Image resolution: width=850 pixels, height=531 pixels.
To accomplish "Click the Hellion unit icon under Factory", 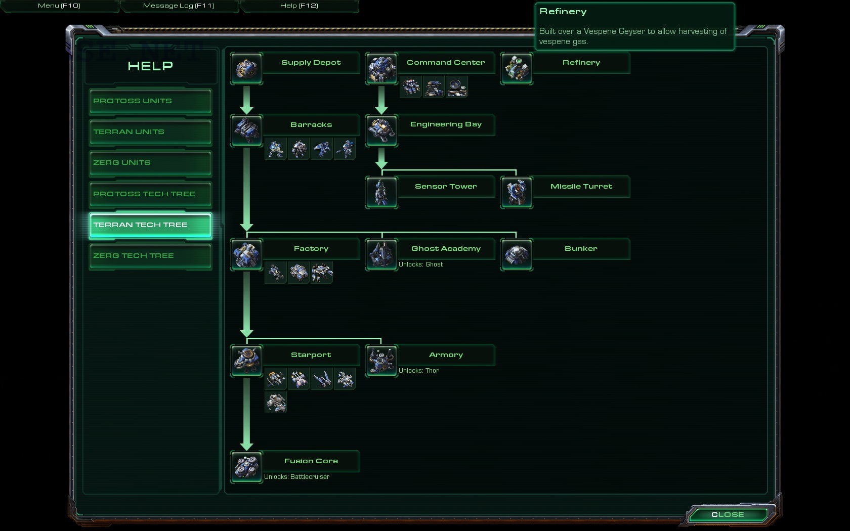I will [276, 273].
